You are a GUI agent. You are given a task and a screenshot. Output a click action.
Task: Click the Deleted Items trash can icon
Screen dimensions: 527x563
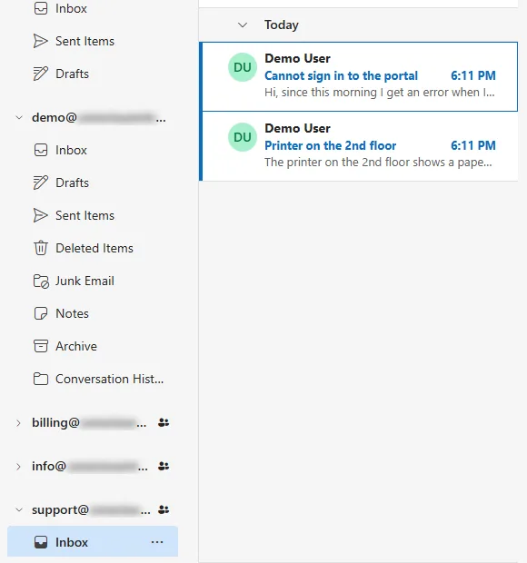pos(41,248)
